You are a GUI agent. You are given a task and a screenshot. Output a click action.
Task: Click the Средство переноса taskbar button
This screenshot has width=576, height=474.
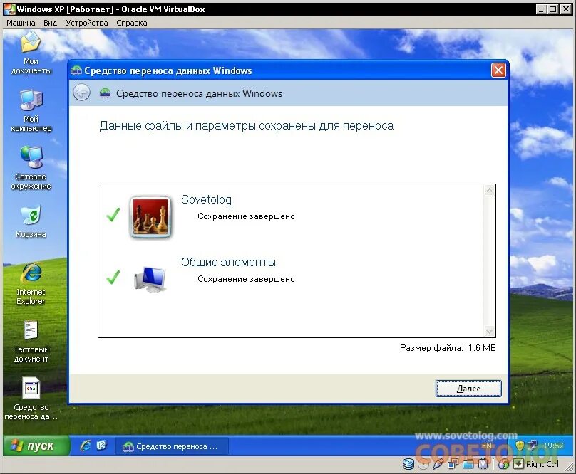pos(172,446)
